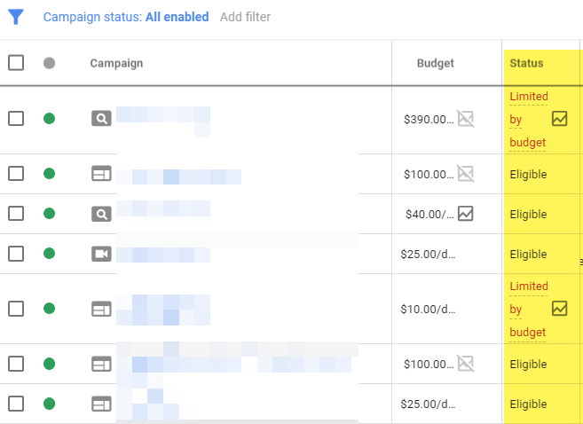Click search campaign icon in first row

[x=102, y=118]
